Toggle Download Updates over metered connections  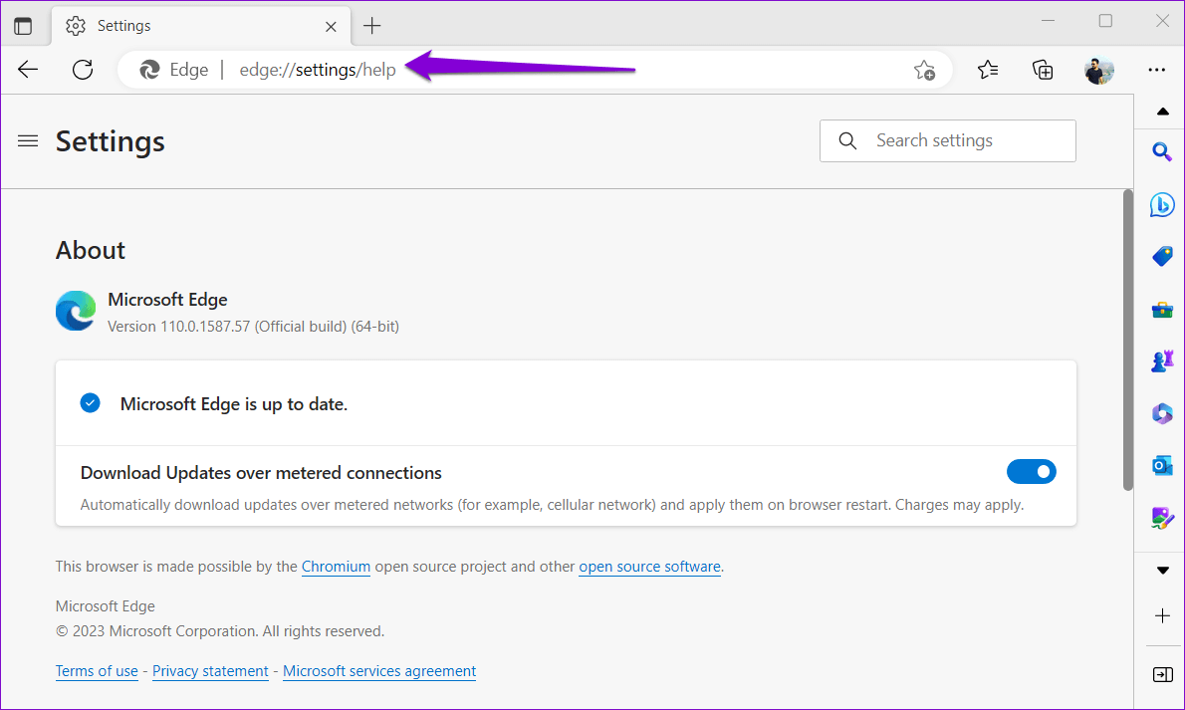click(1031, 472)
